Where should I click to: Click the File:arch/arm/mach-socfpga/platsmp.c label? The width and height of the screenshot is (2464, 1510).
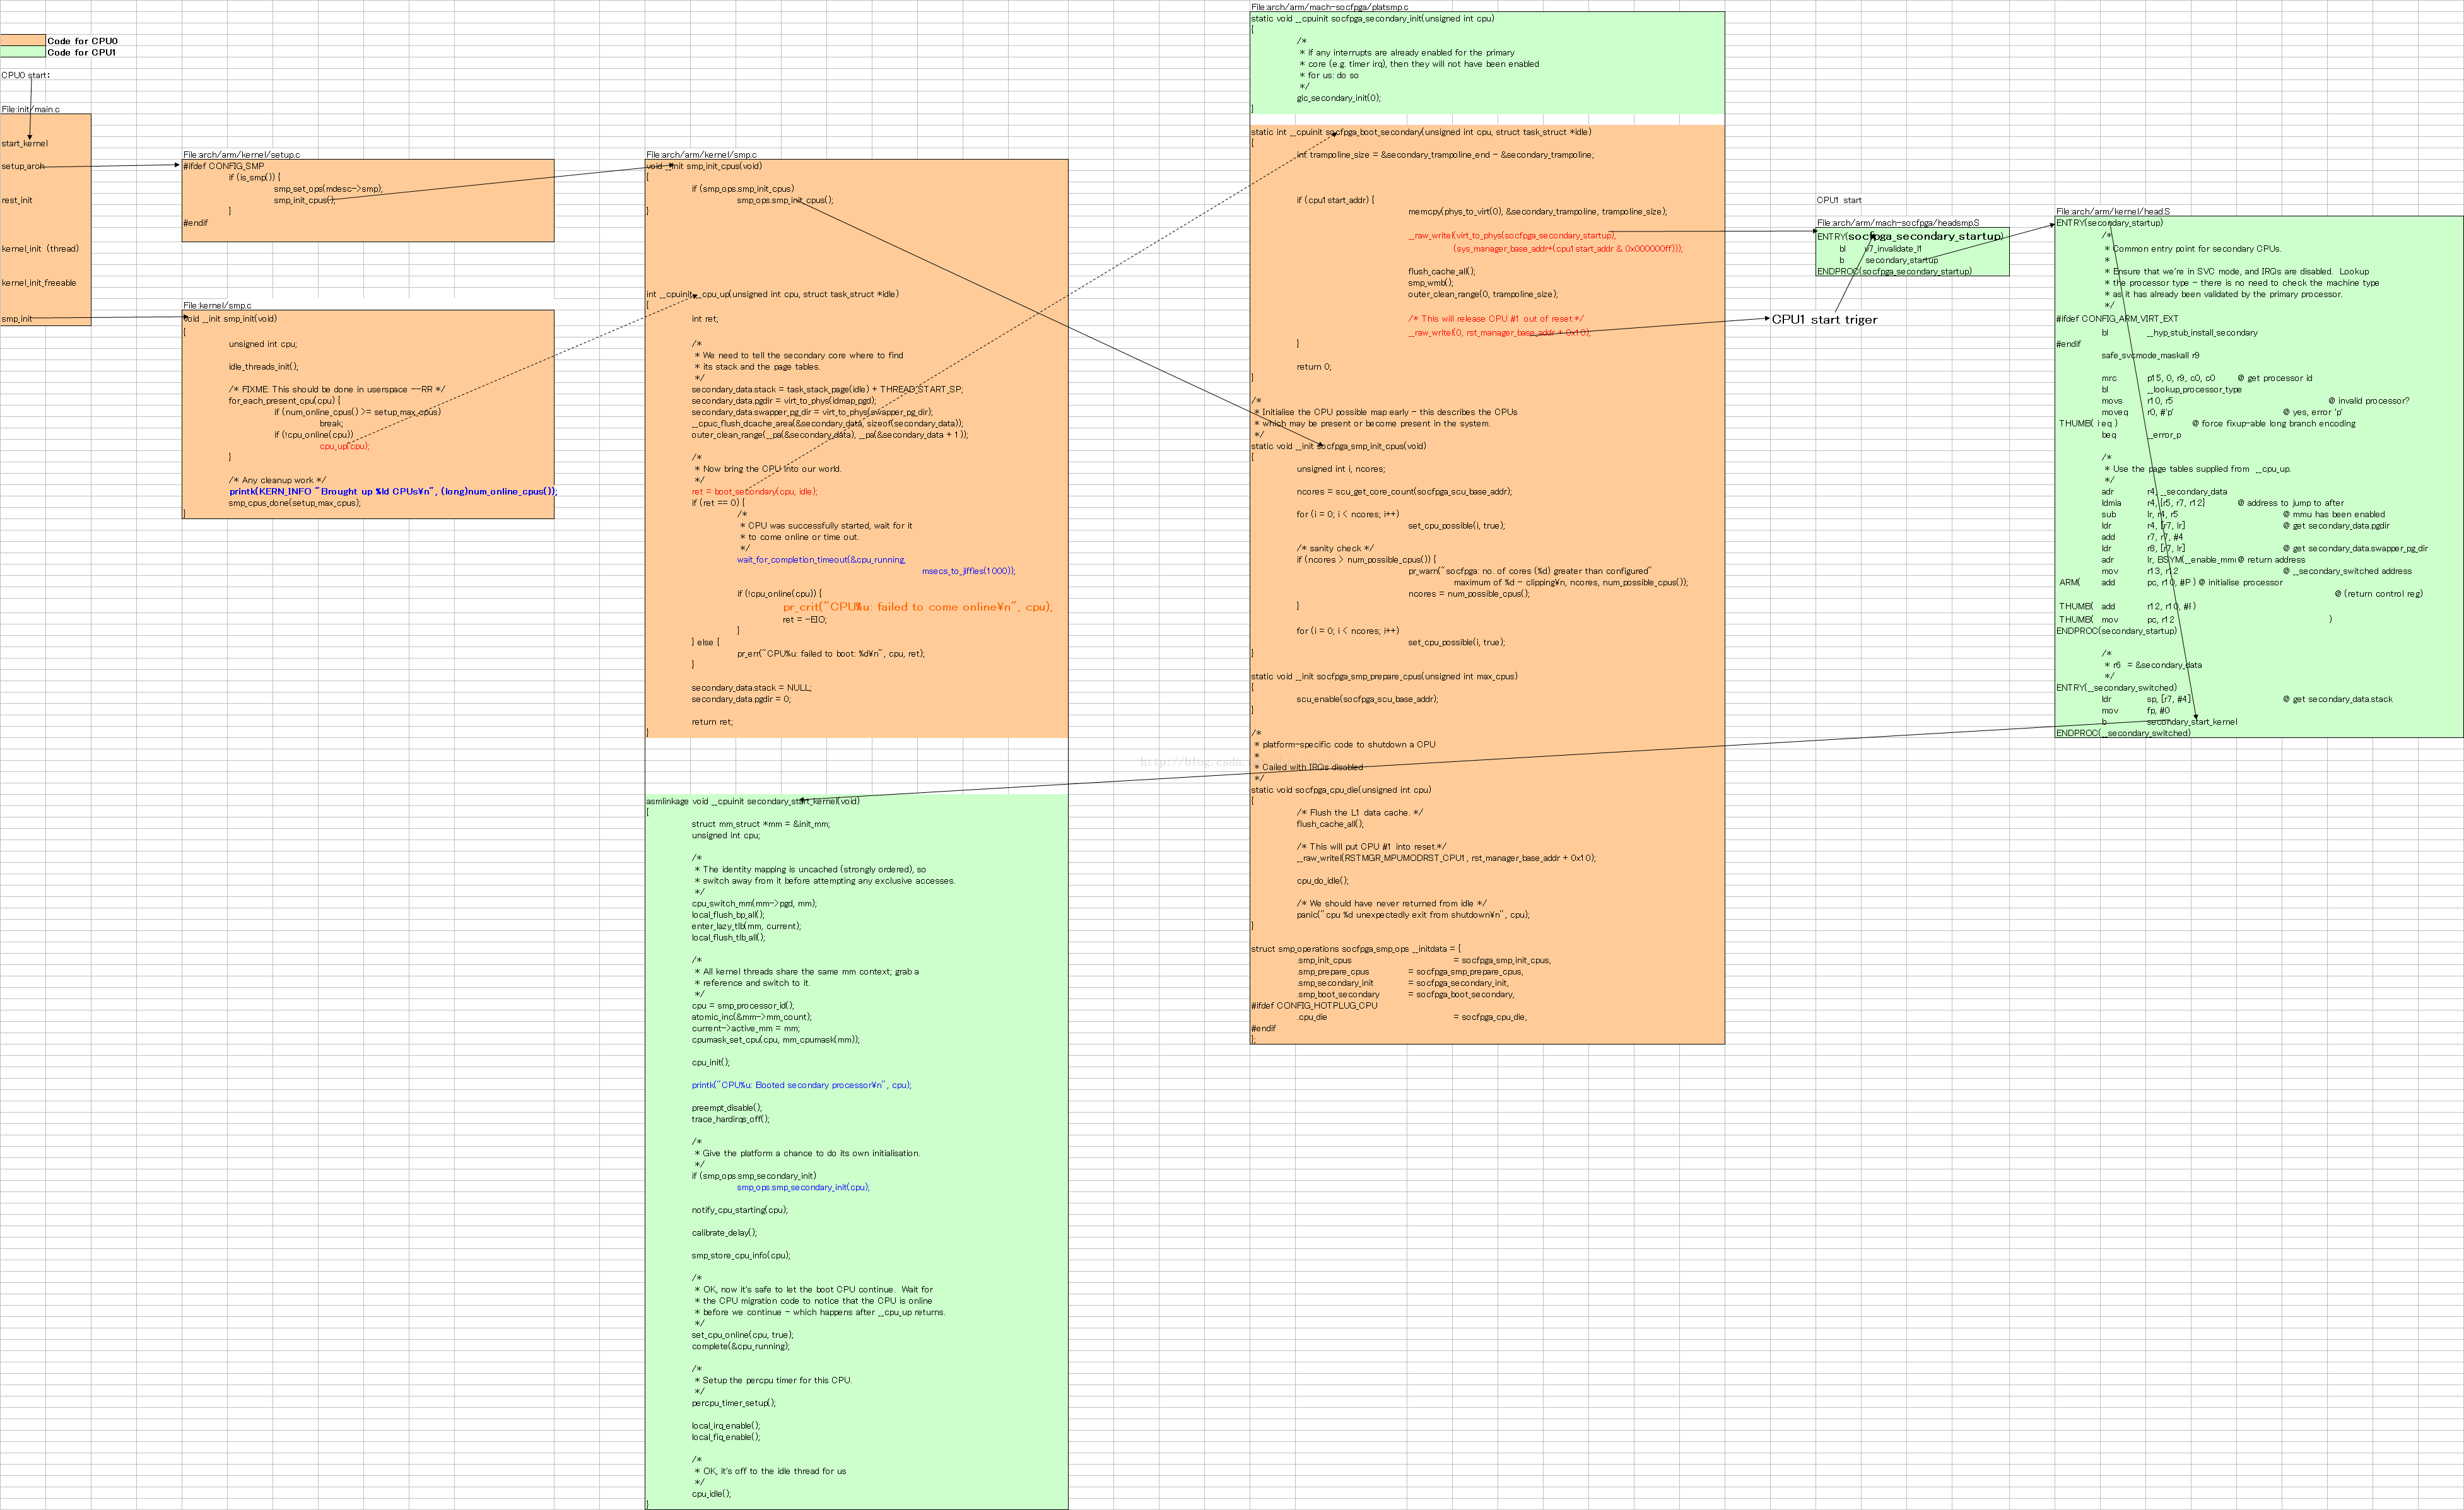pyautogui.click(x=1329, y=7)
